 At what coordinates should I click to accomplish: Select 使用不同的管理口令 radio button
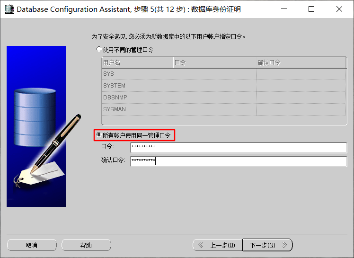coord(98,49)
